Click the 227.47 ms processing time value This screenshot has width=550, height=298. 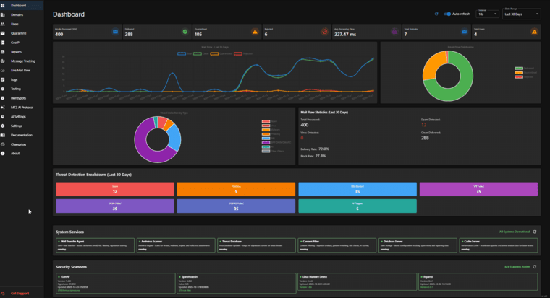pyautogui.click(x=345, y=35)
